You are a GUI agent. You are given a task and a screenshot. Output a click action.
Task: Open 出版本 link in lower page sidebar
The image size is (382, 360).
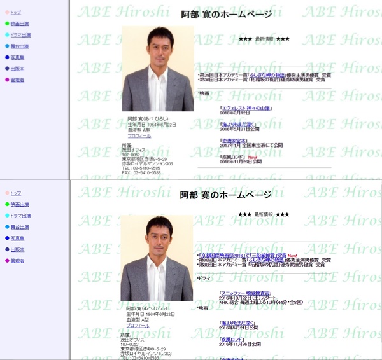[17, 249]
